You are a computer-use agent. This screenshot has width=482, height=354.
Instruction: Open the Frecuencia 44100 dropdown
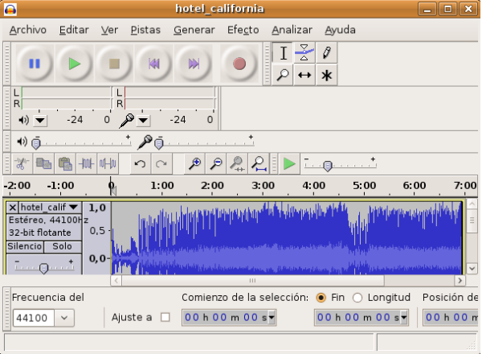64,318
